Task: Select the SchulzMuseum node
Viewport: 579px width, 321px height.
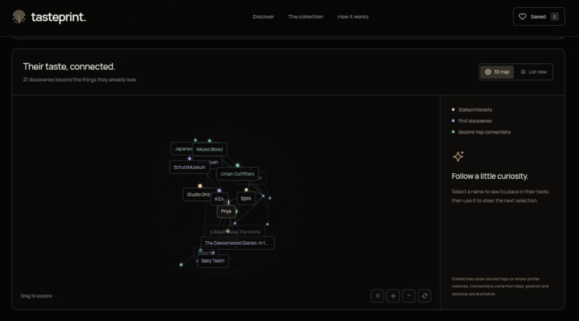Action: 190,167
